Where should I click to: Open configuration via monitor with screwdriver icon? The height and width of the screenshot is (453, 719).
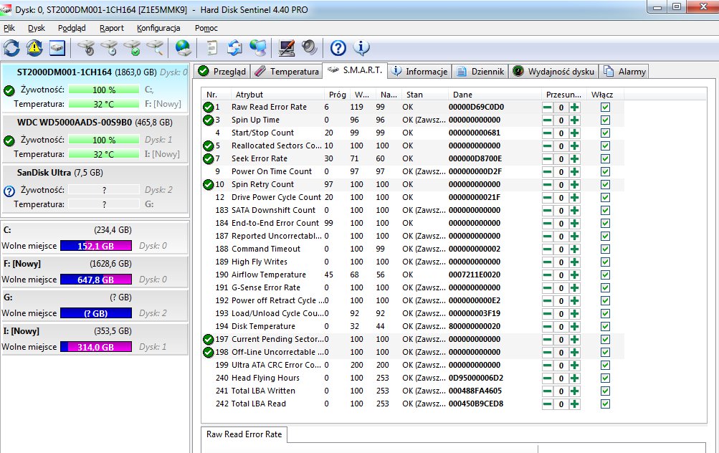[x=287, y=48]
